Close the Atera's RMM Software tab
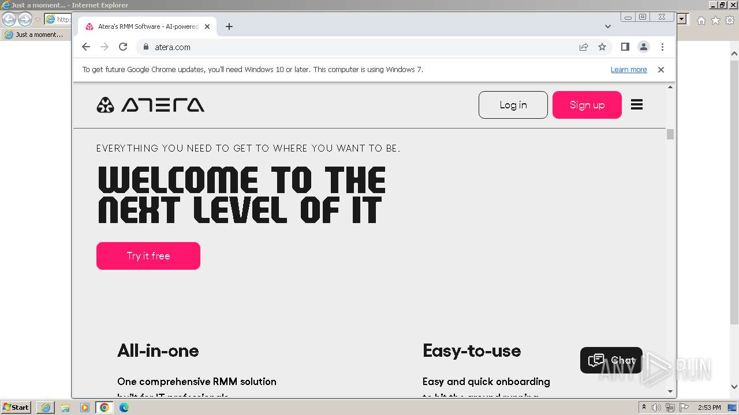739x415 pixels. (x=207, y=27)
